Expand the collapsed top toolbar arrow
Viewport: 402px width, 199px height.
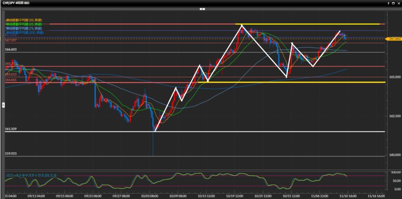pos(202,9)
